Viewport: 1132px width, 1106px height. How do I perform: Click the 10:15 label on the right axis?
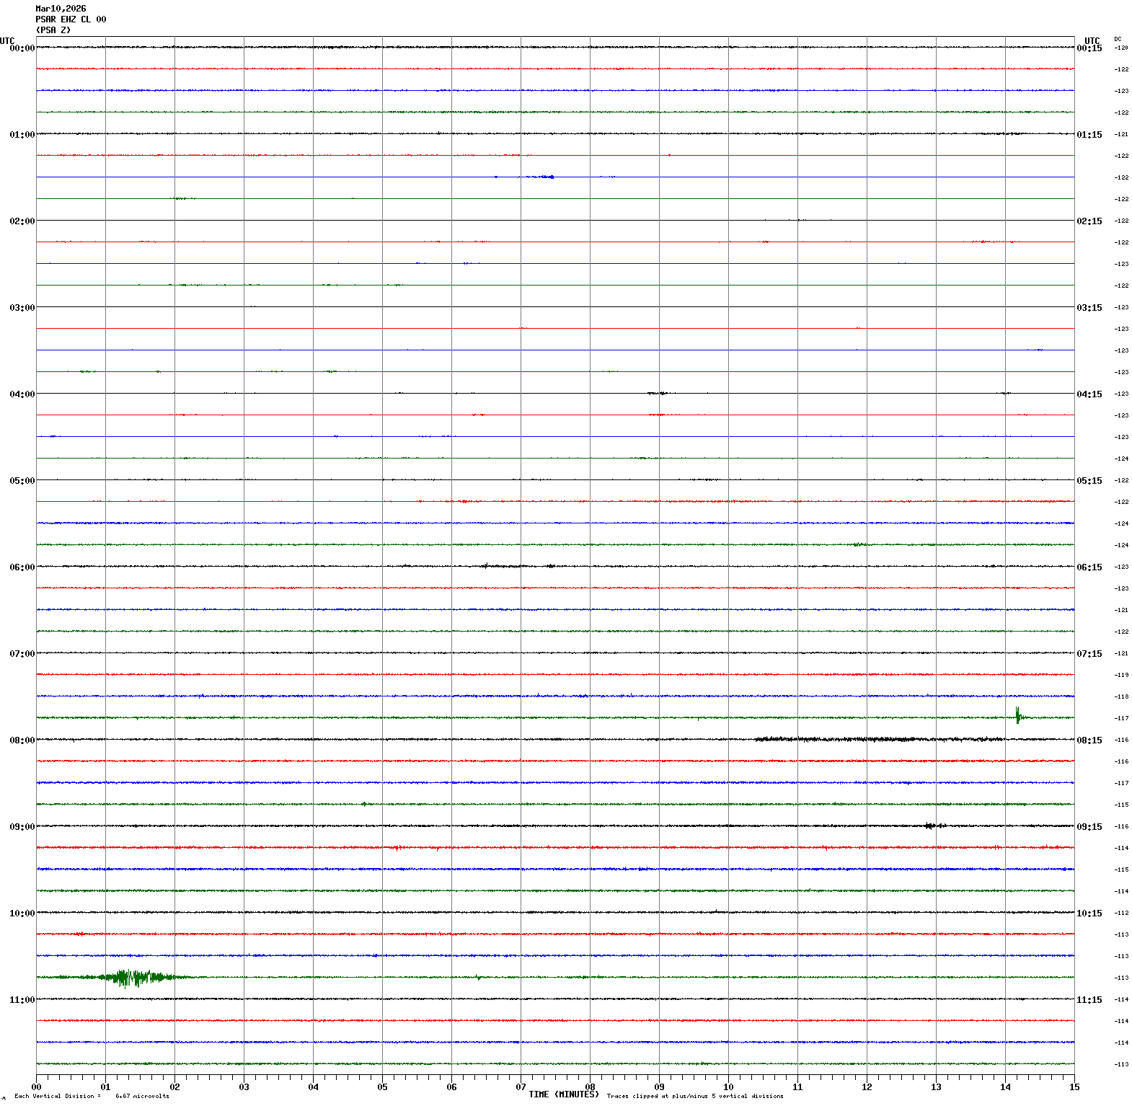(1089, 913)
